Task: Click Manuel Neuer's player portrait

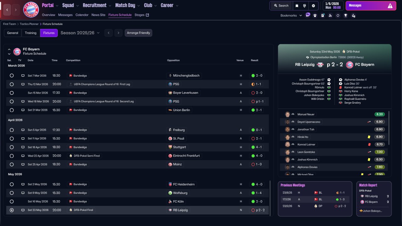Action: (287, 114)
